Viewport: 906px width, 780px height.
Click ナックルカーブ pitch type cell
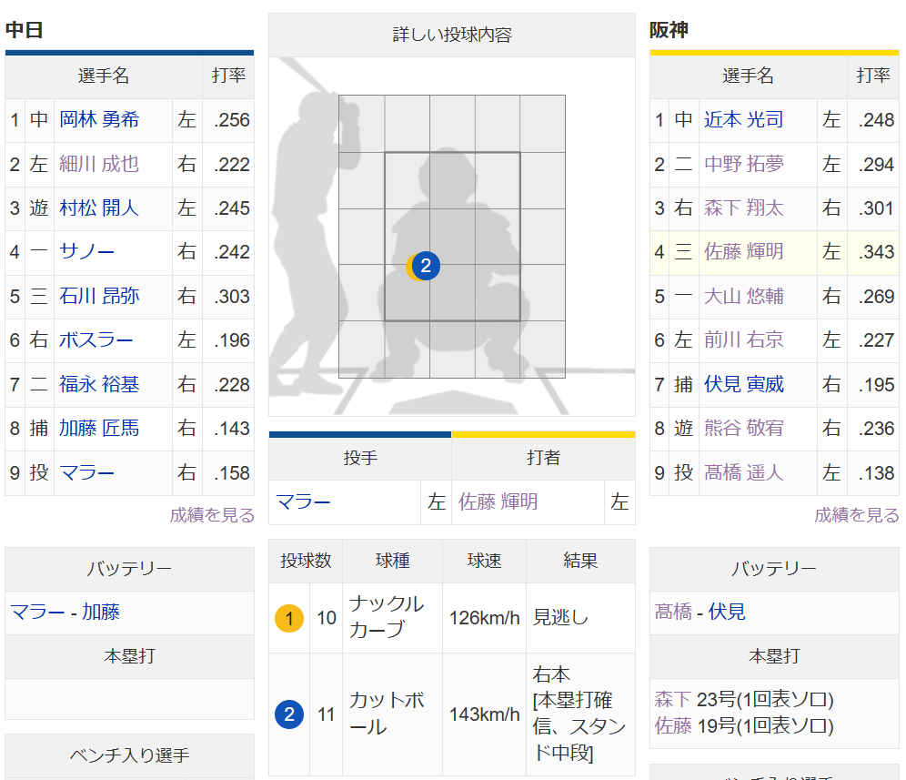[392, 617]
